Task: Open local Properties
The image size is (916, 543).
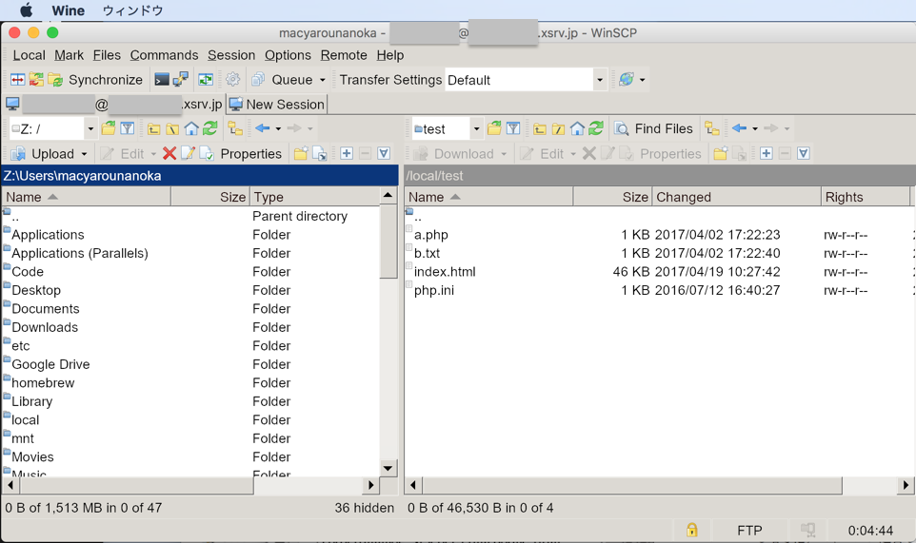Action: (x=241, y=154)
